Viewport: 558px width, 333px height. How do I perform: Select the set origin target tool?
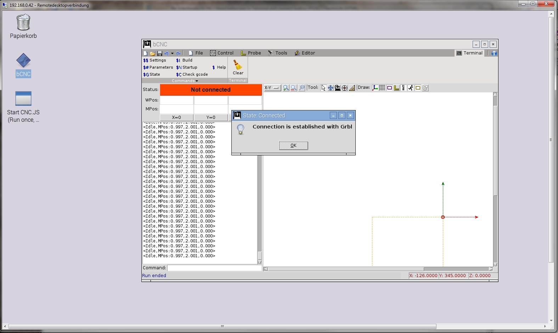pos(345,88)
